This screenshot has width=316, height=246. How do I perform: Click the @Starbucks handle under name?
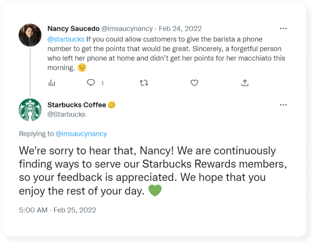tap(66, 114)
